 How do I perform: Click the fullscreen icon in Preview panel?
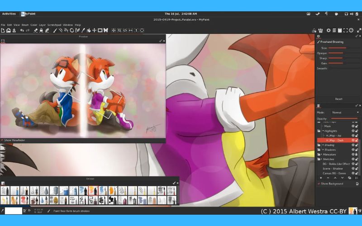(3, 41)
